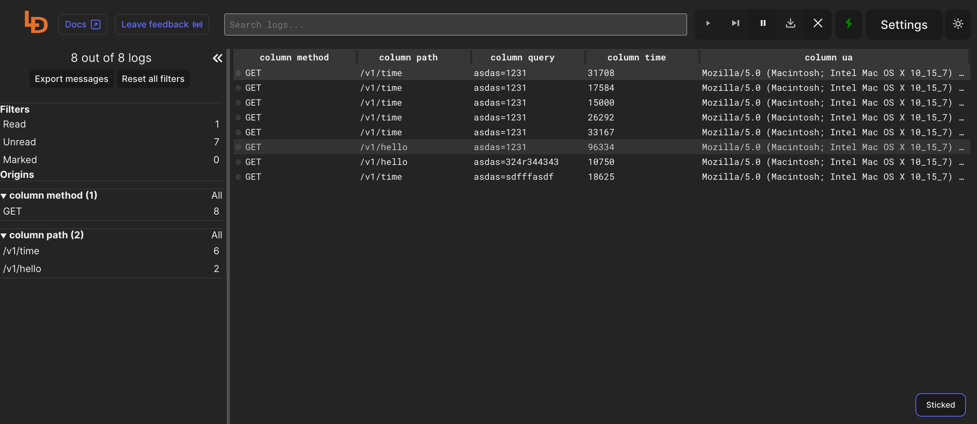Click the download logs icon
This screenshot has width=977, height=424.
click(791, 23)
